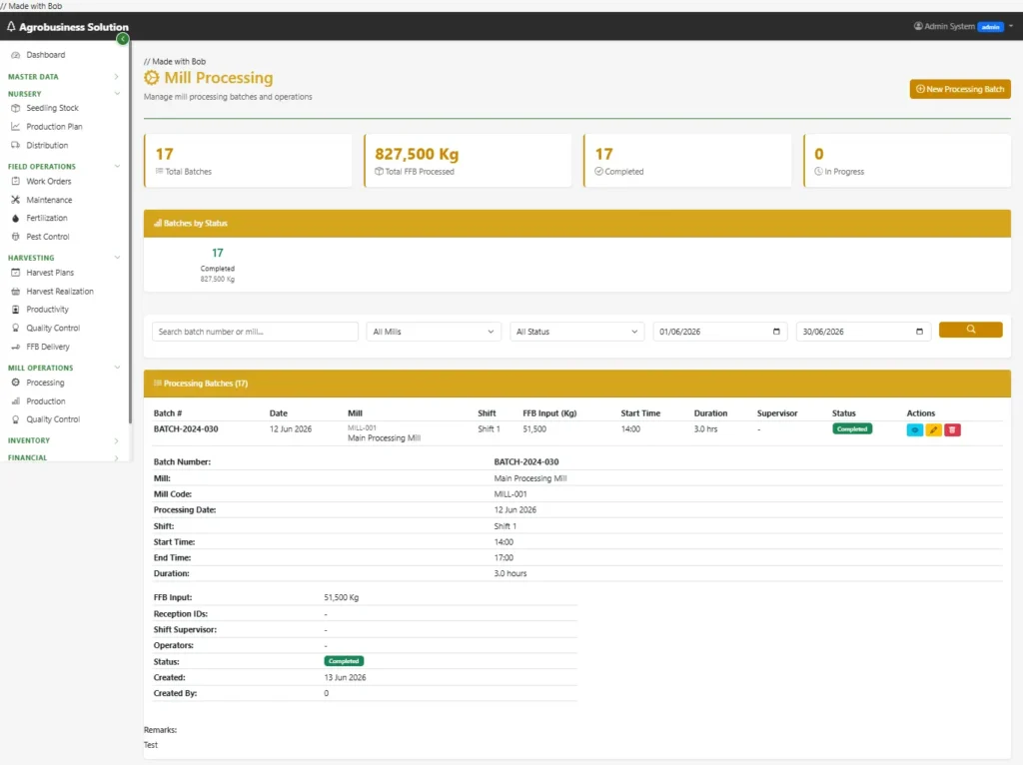Click the bell icon beside Agrobusiness Solution
This screenshot has height=765, width=1023.
[11, 27]
